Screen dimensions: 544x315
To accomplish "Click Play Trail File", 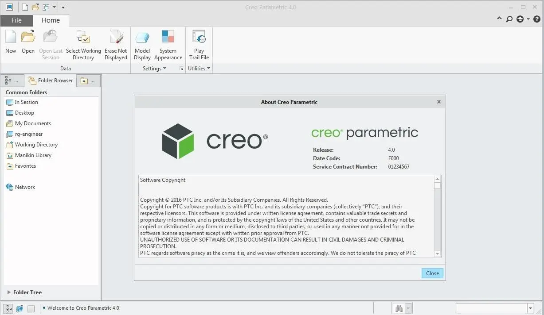I will (x=199, y=45).
